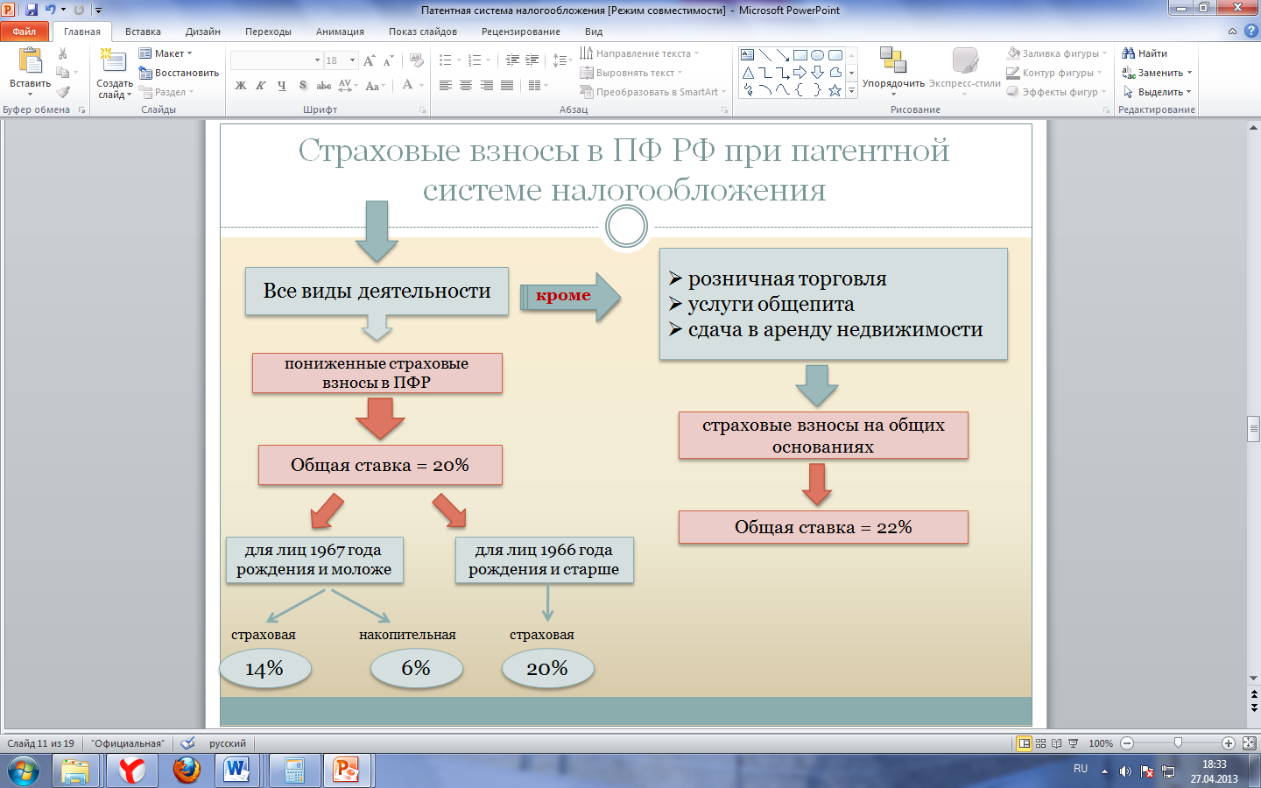
Task: Click the Undo icon in quick access toolbar
Action: click(50, 10)
